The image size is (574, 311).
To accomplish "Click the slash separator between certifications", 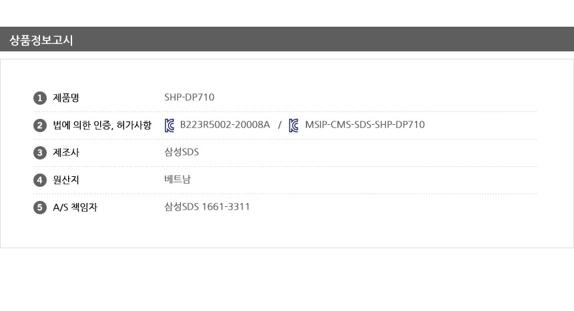I will (x=280, y=125).
